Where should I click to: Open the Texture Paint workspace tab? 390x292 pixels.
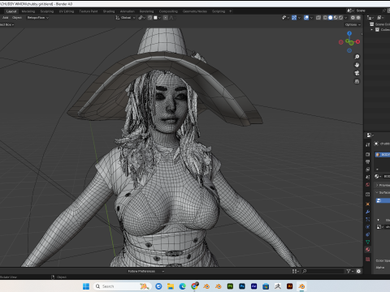tap(89, 11)
